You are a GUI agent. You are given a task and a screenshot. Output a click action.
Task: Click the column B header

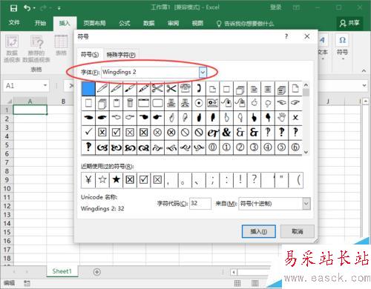click(63, 102)
